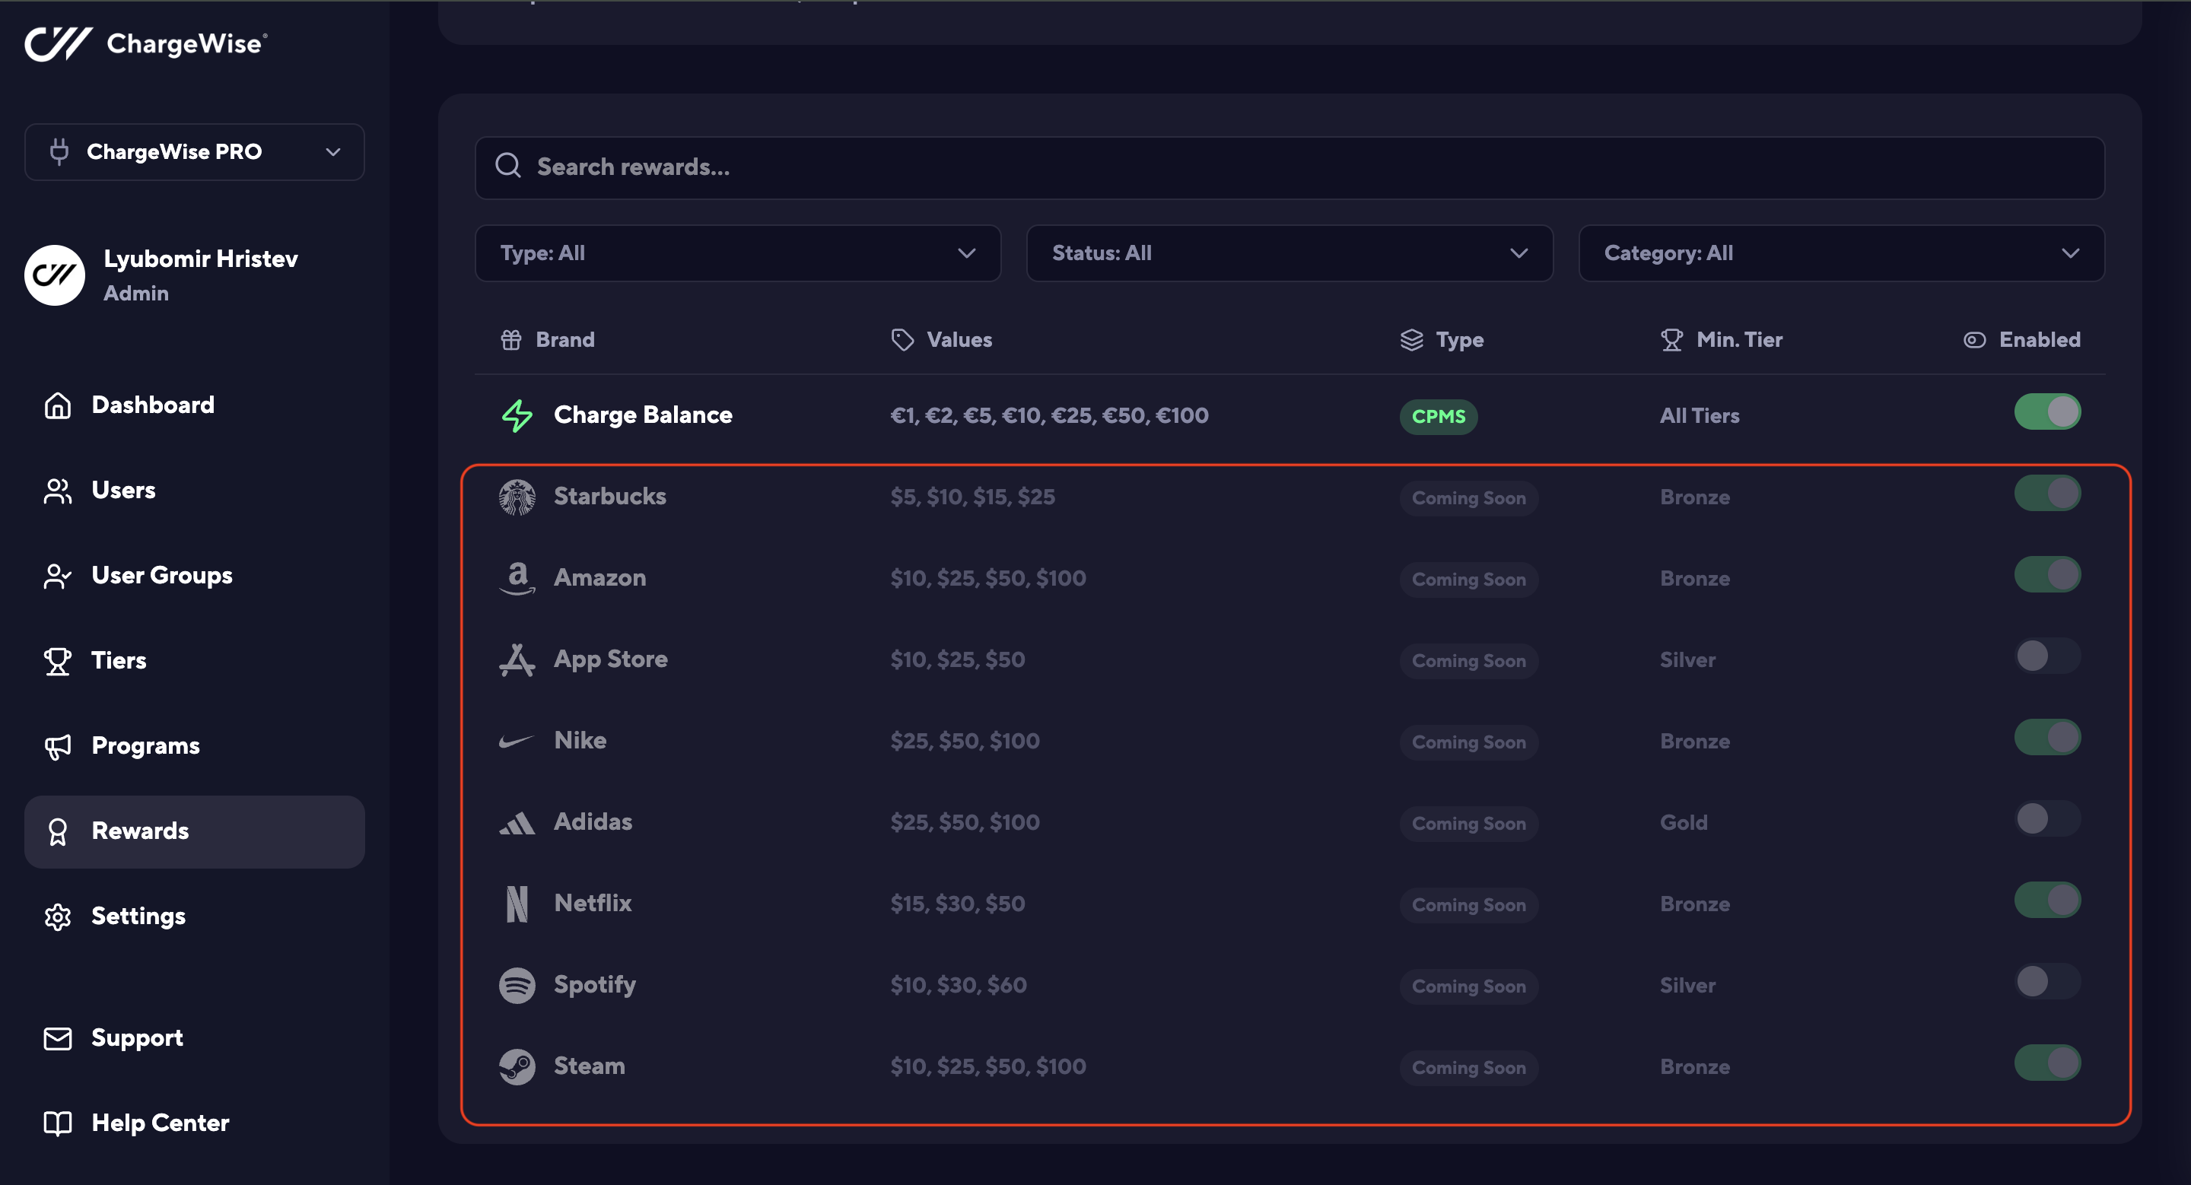Click the CPMS type badge
2191x1185 pixels.
pos(1437,417)
